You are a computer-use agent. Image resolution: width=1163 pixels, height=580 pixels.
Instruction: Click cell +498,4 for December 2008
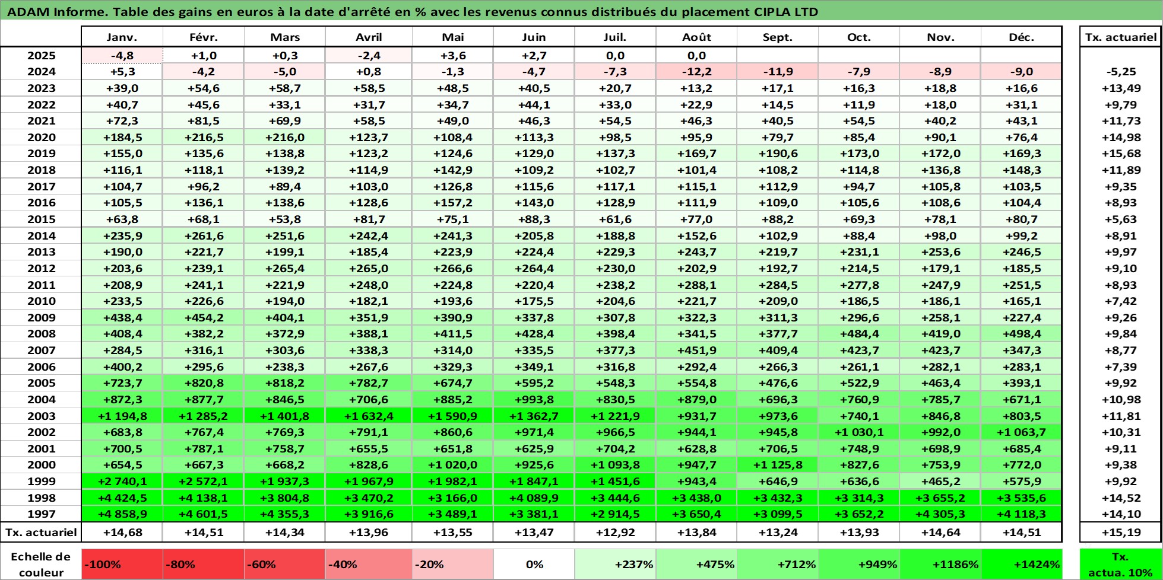tap(1021, 334)
